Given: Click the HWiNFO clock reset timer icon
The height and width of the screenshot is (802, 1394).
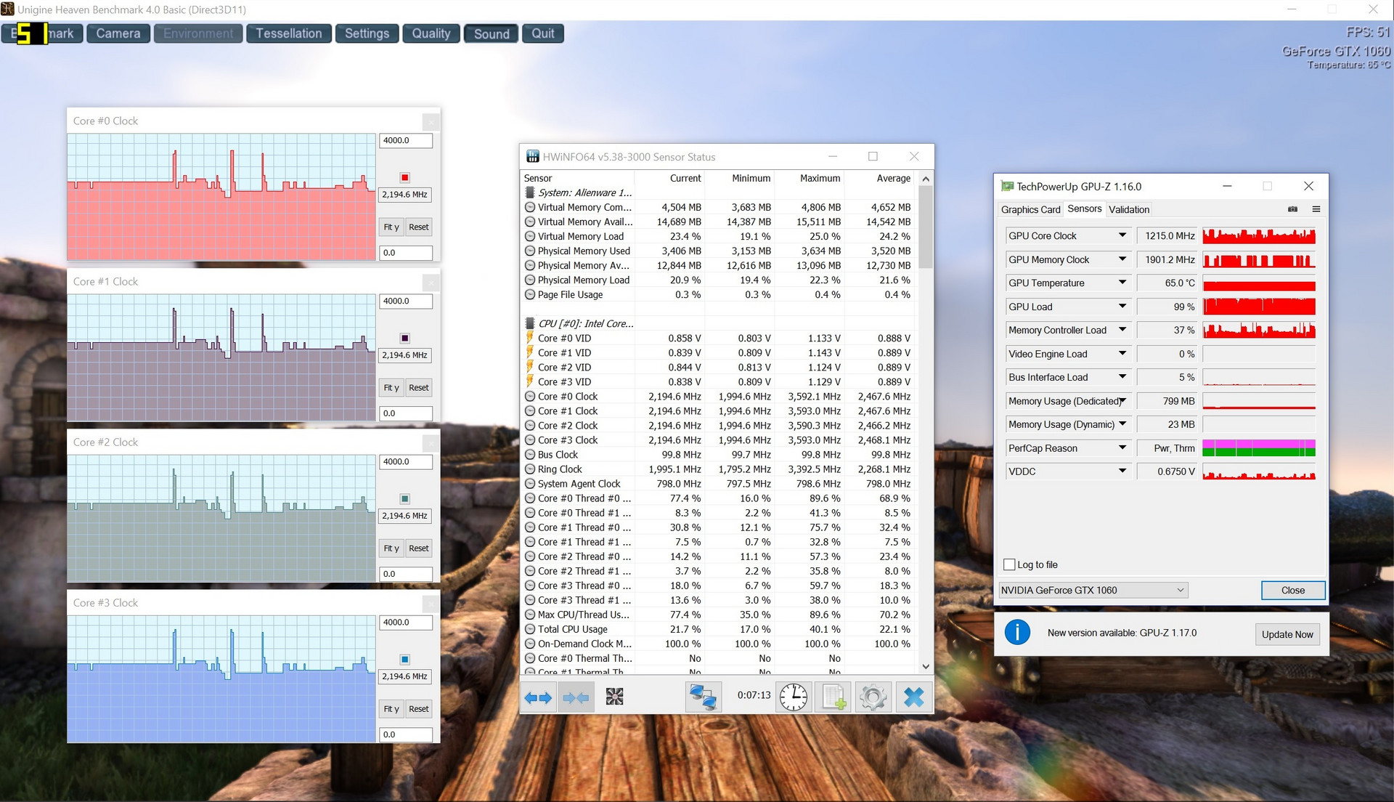Looking at the screenshot, I should pos(793,697).
